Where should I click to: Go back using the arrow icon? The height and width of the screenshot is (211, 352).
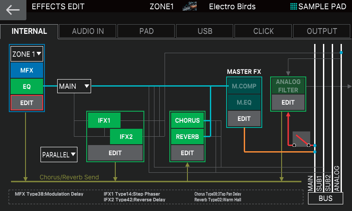[x=13, y=10]
